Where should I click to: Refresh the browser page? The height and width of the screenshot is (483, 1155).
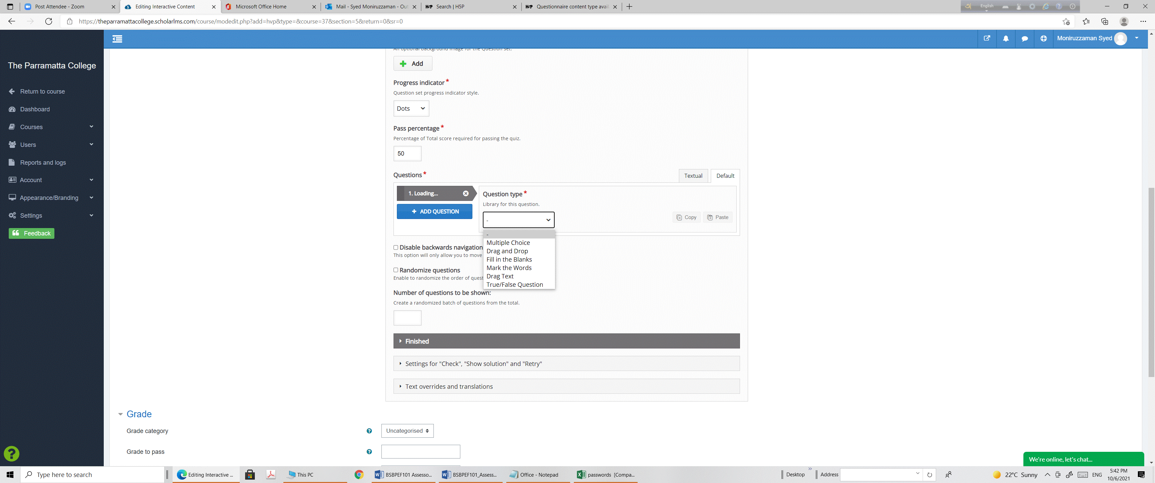click(x=49, y=21)
